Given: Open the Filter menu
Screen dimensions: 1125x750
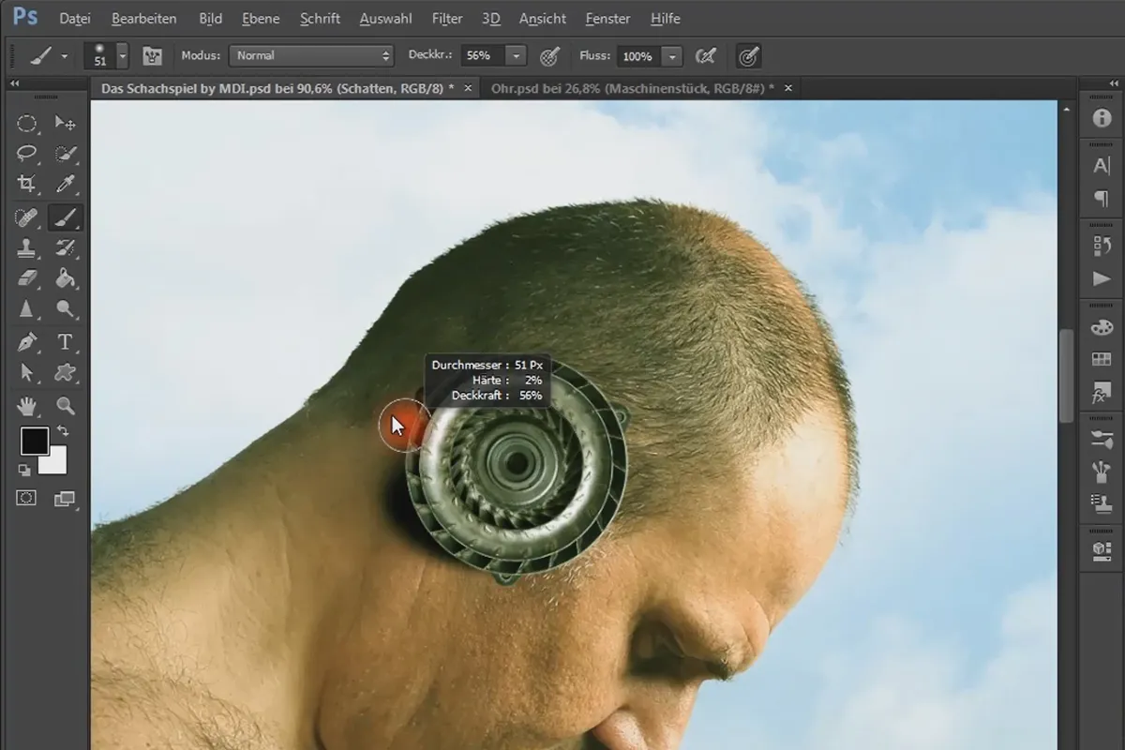Looking at the screenshot, I should tap(447, 19).
